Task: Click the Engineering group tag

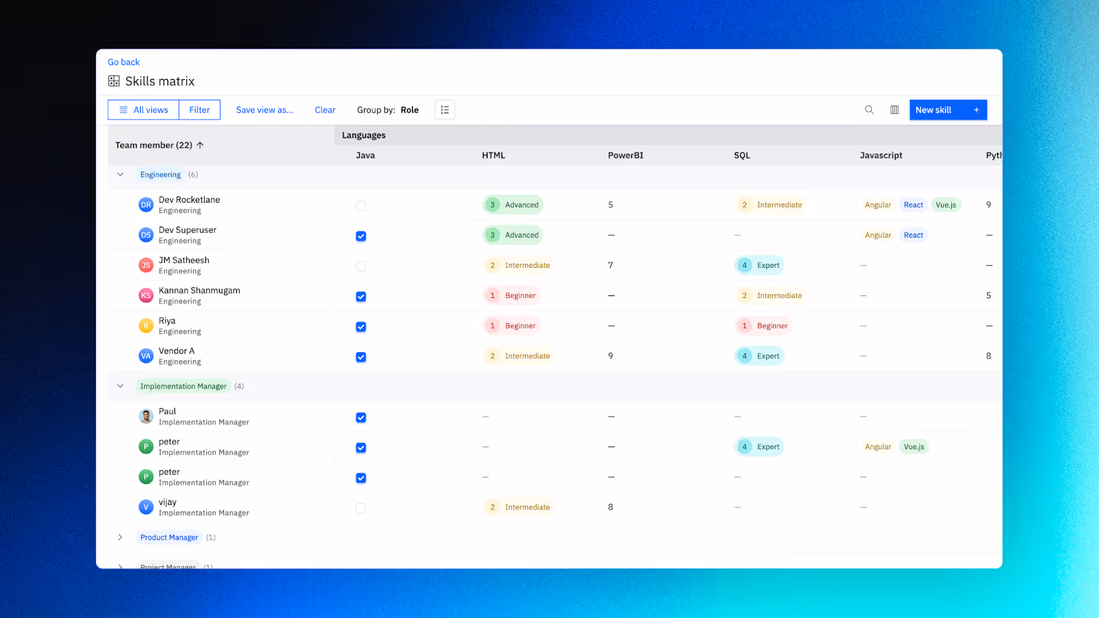Action: (160, 174)
